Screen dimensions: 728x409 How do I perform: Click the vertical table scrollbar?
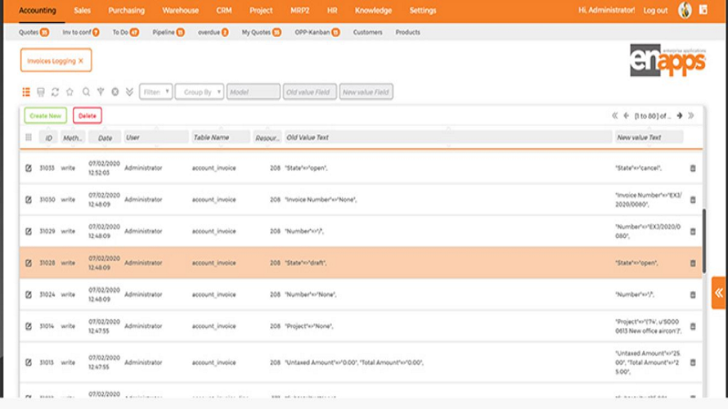[703, 241]
